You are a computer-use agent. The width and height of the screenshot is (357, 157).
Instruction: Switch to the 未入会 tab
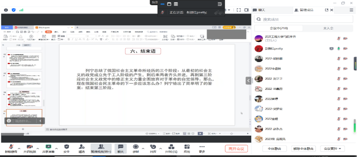[328, 28]
